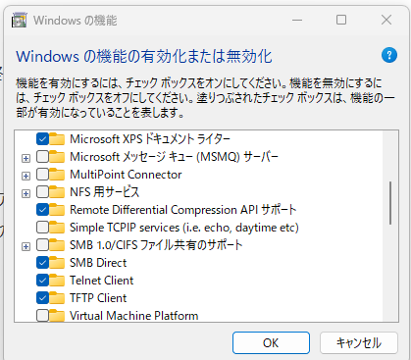Enable the Virtual Machine Platform checkbox
This screenshot has height=360, width=411.
click(x=42, y=316)
